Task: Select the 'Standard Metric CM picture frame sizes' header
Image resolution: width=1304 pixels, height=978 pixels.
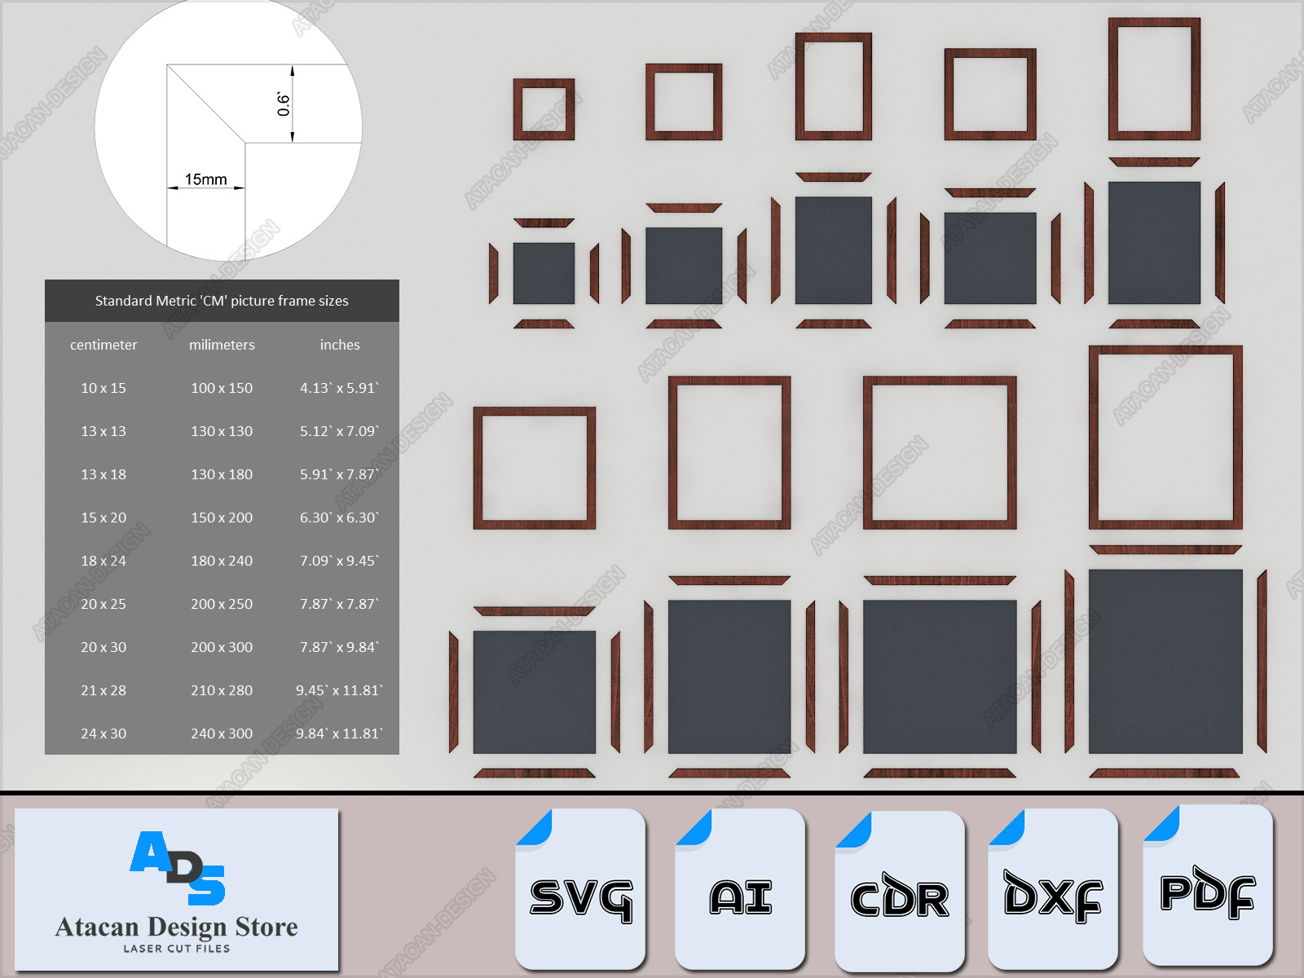Action: (x=222, y=301)
